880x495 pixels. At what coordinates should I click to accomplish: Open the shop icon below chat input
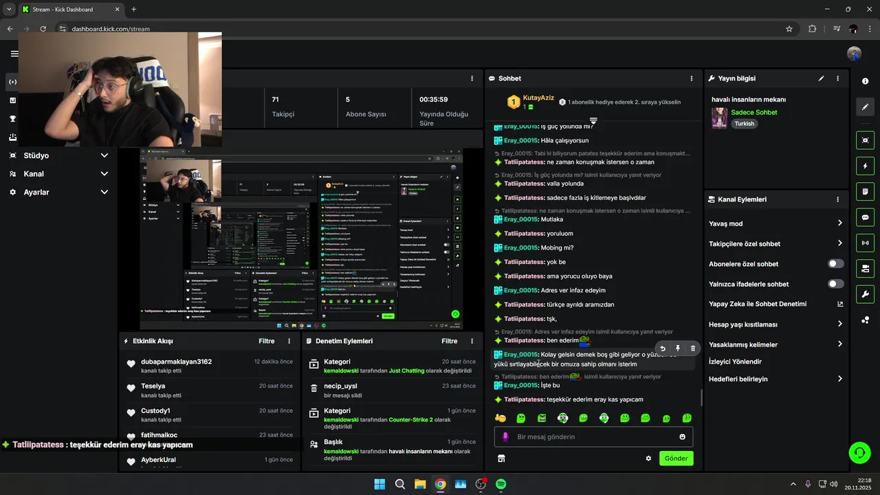click(501, 459)
